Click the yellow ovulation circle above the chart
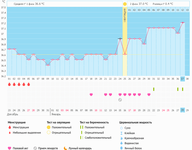Viewport: 192px width, 150px height. tap(125, 4)
